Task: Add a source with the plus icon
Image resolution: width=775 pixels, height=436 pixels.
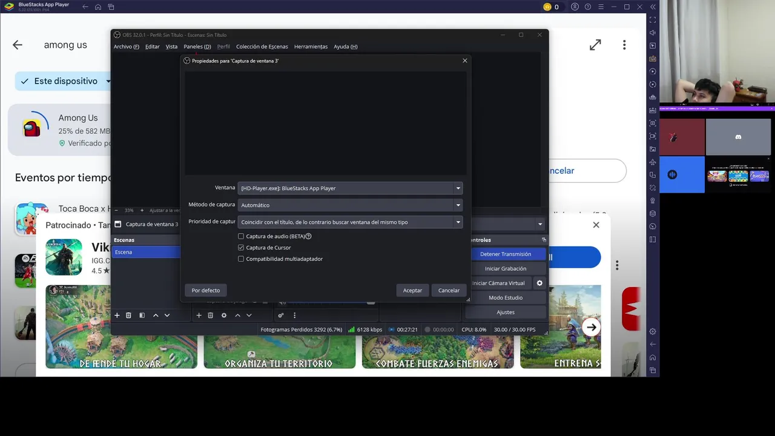Action: pyautogui.click(x=199, y=315)
